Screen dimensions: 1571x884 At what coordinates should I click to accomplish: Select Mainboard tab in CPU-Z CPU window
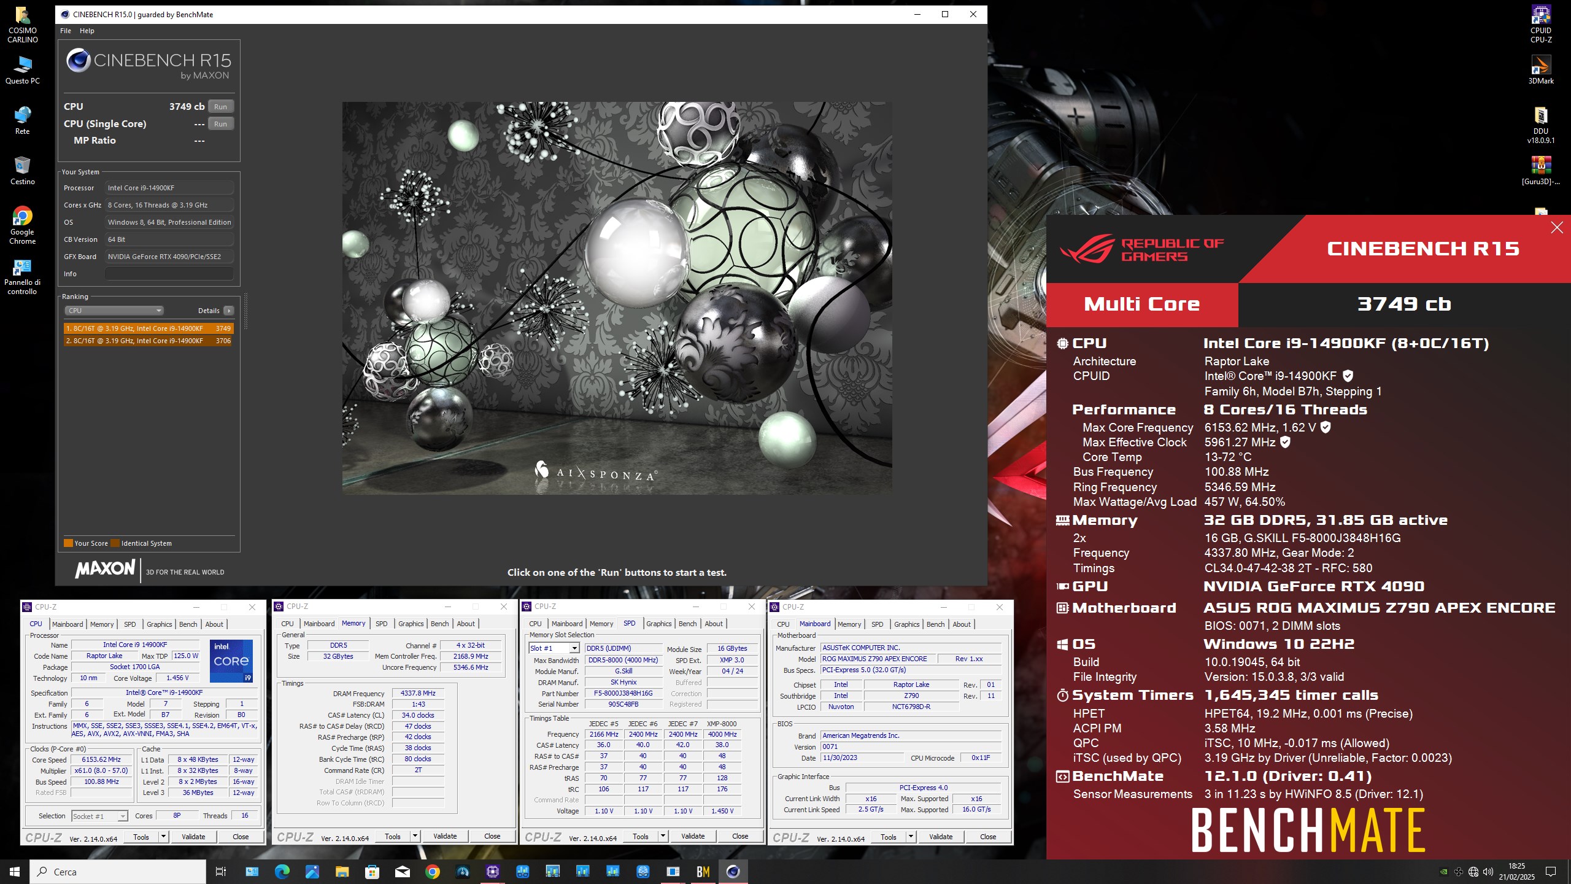pos(68,624)
